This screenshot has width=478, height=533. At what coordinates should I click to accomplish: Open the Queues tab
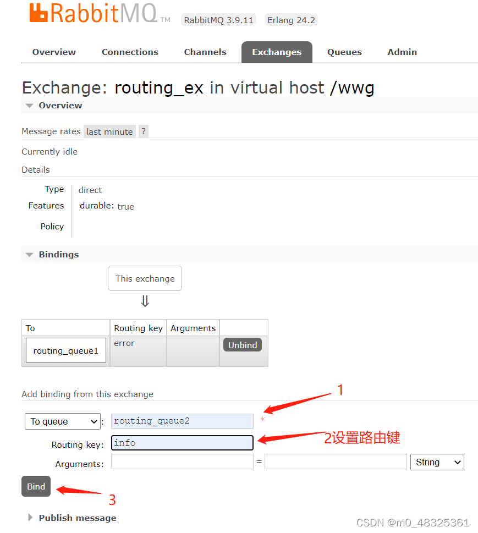(344, 52)
